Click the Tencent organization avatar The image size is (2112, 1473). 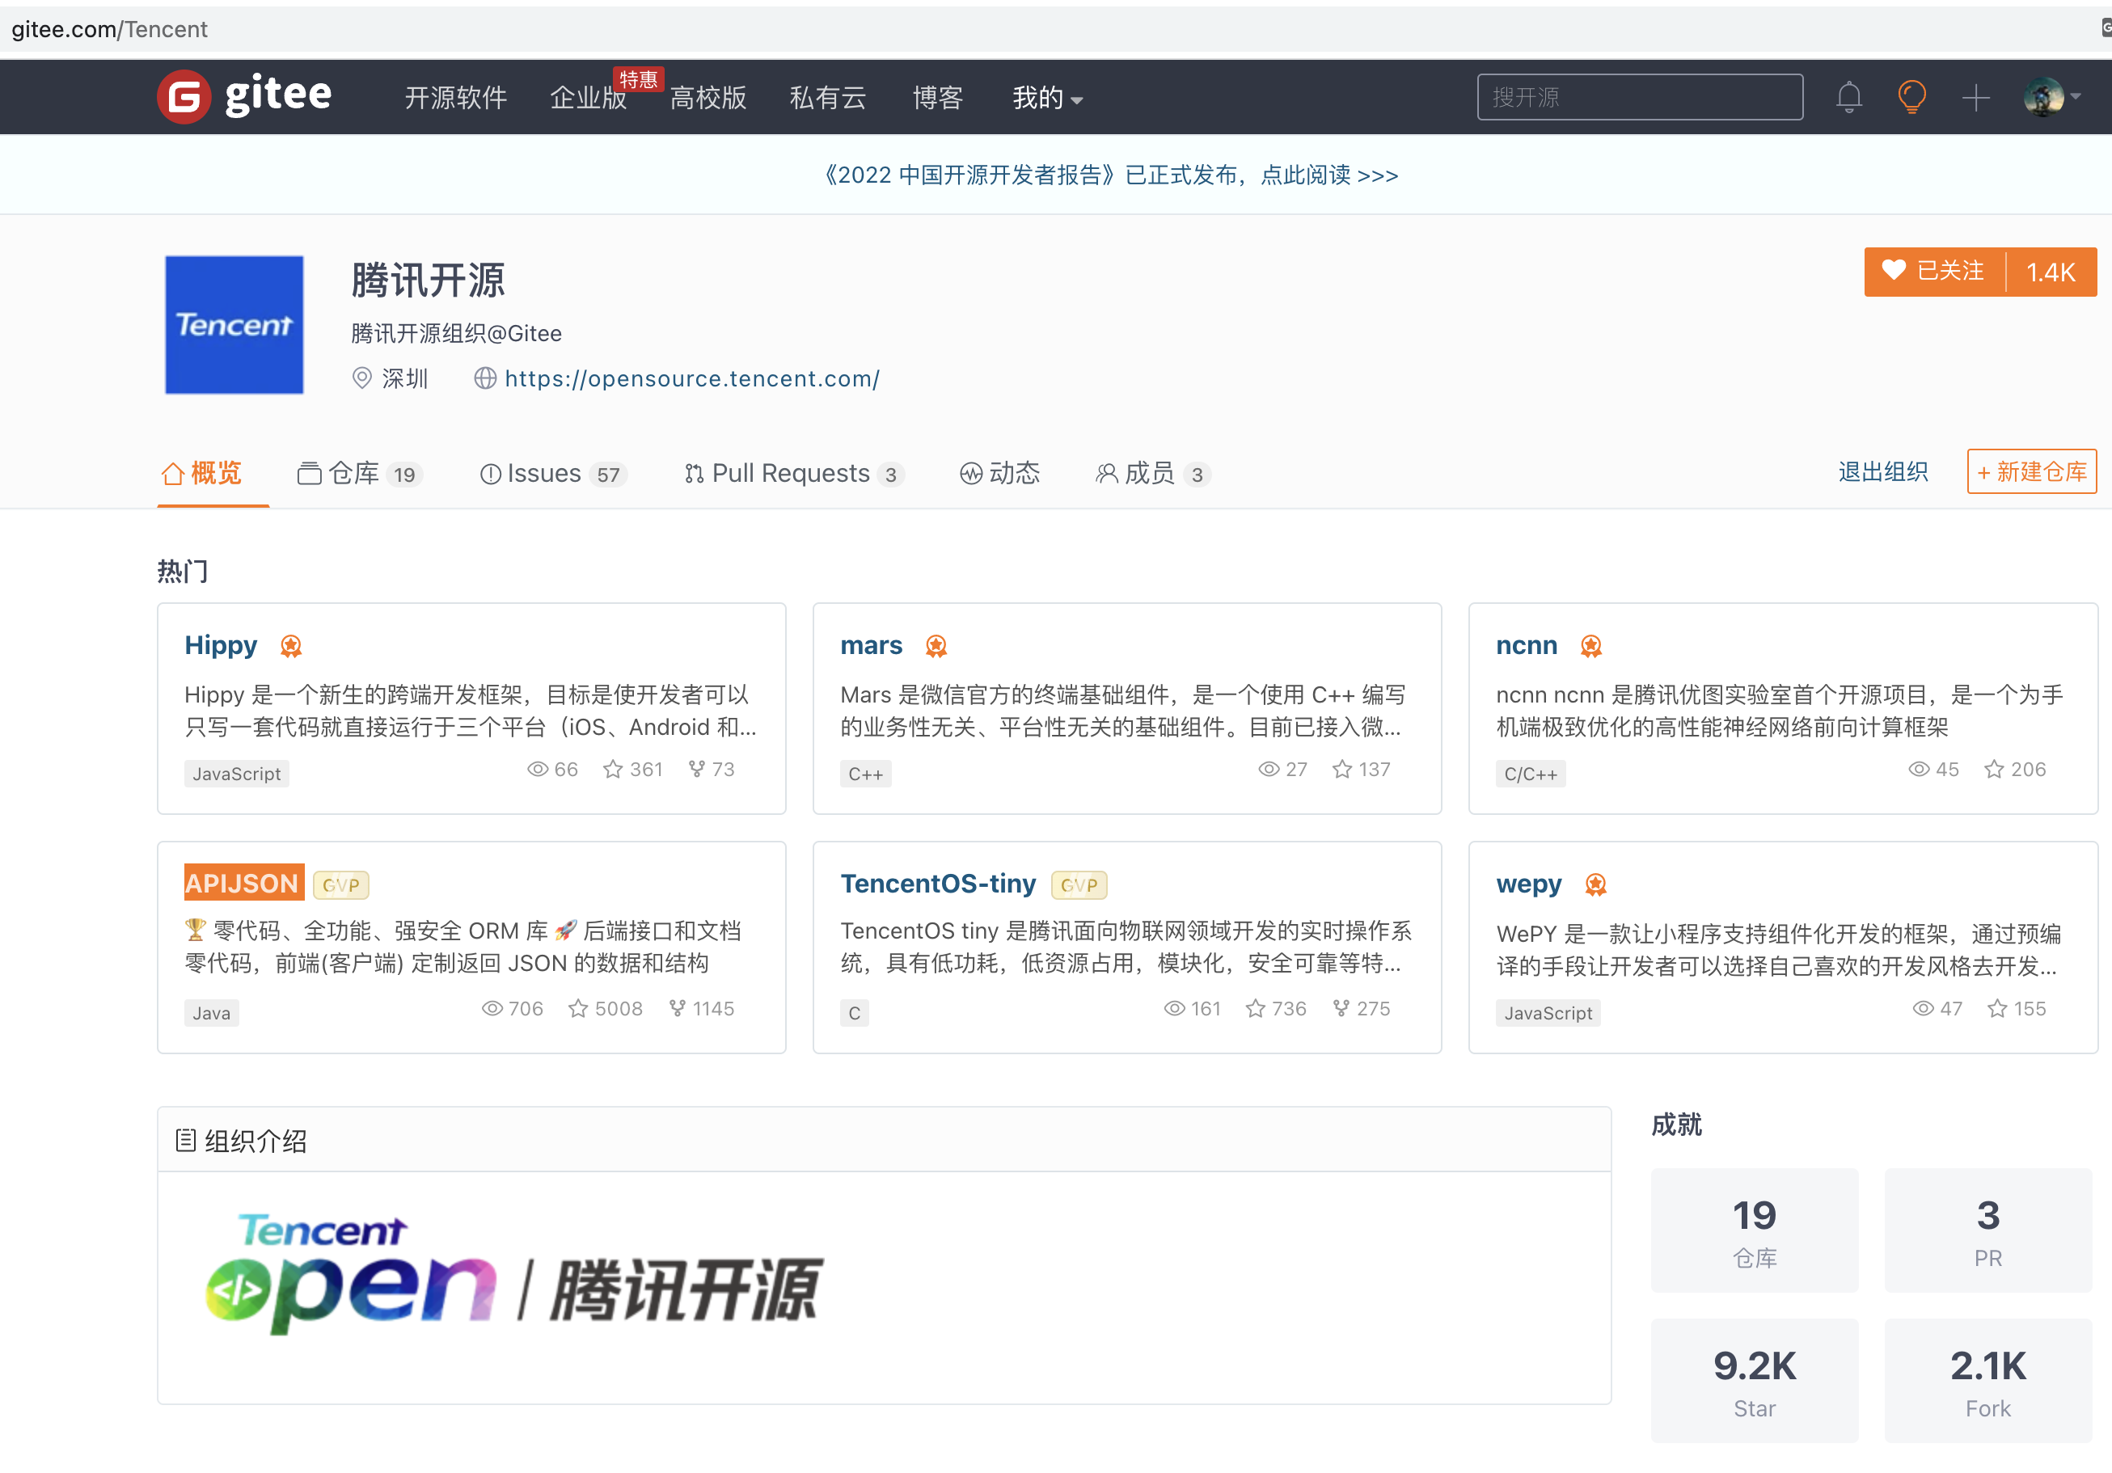pyautogui.click(x=234, y=324)
